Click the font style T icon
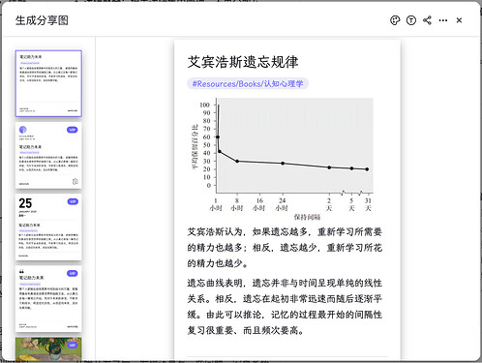The image size is (482, 363). click(x=411, y=20)
